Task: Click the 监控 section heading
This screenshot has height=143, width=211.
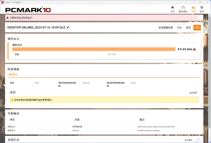Action: point(13,92)
